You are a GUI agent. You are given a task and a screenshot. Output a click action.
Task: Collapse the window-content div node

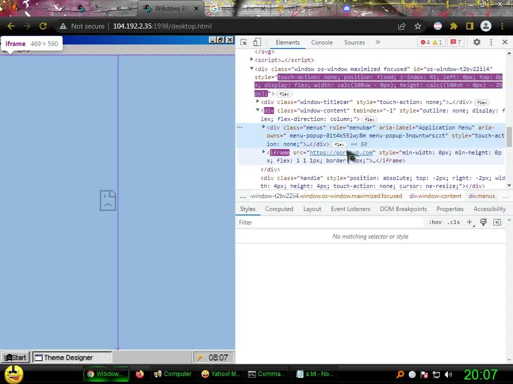click(258, 110)
